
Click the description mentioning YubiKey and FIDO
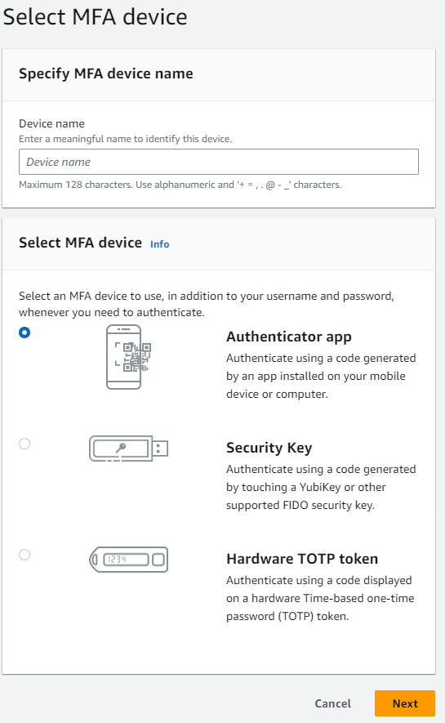point(321,488)
